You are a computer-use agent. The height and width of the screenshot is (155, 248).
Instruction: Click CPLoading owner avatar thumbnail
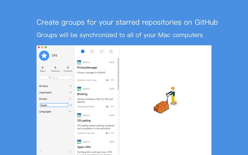[79, 115]
